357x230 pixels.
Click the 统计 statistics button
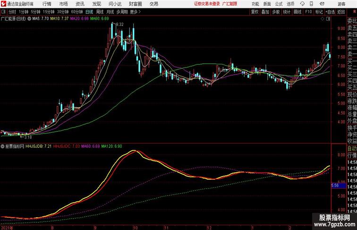click(287, 12)
